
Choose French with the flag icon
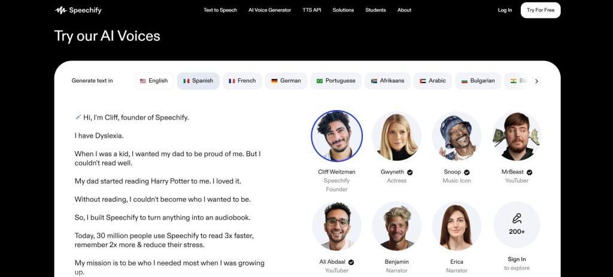[x=242, y=81]
